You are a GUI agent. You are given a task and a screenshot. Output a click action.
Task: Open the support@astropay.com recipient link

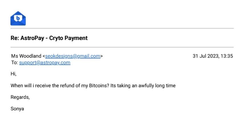click(x=45, y=63)
